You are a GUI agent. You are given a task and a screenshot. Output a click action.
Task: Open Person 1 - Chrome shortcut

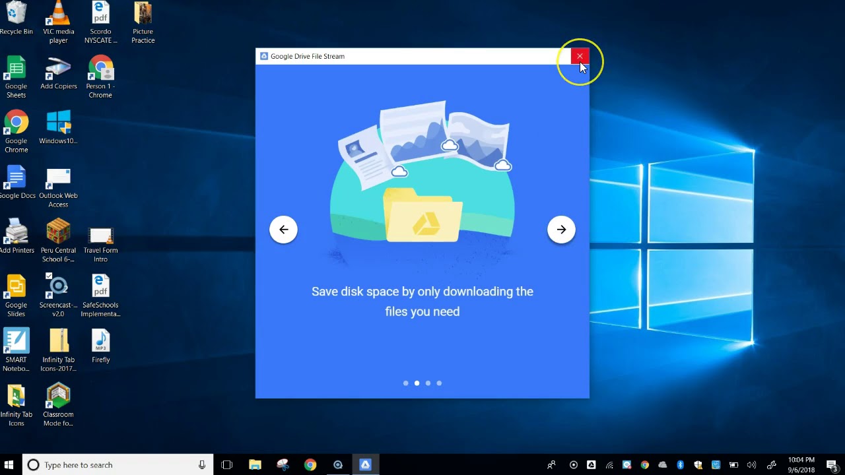(x=100, y=77)
